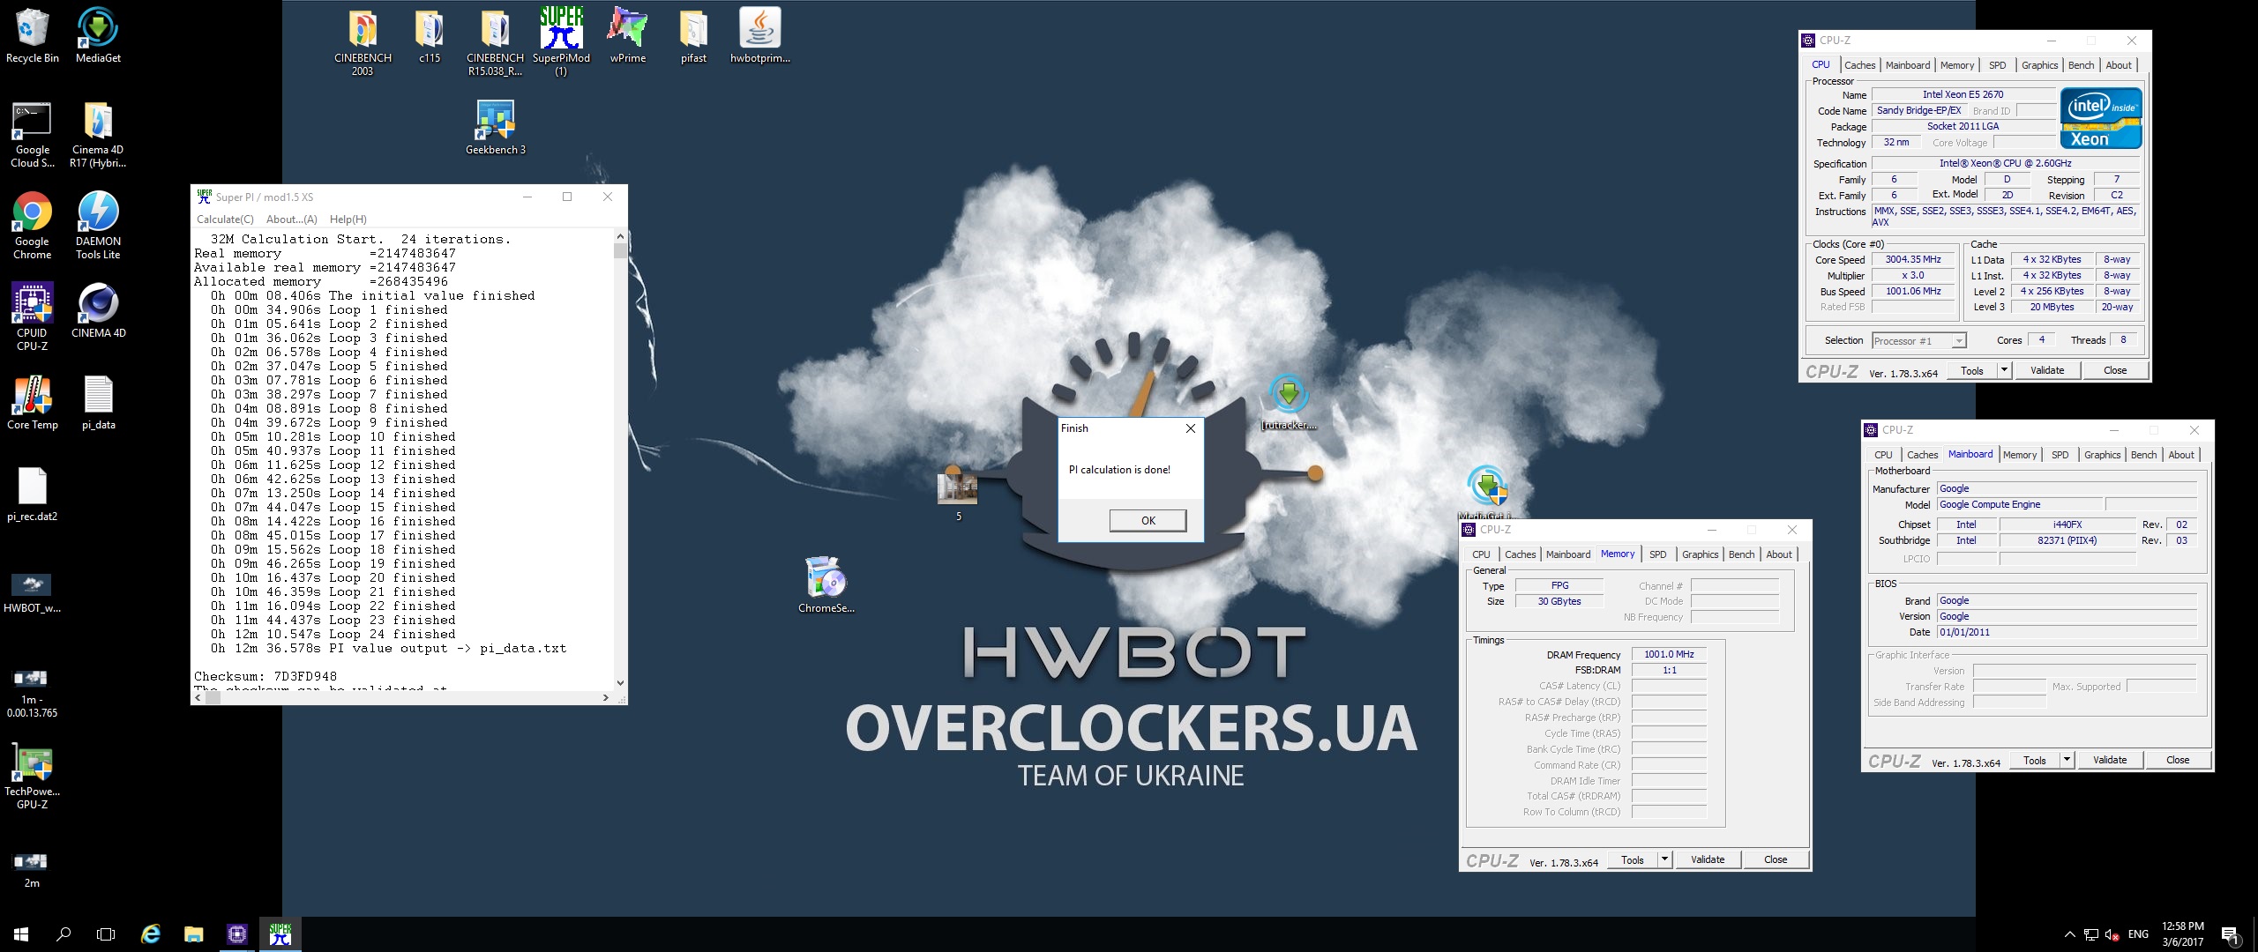
Task: Launch the Google Chrome desktop shortcut
Action: tap(33, 226)
